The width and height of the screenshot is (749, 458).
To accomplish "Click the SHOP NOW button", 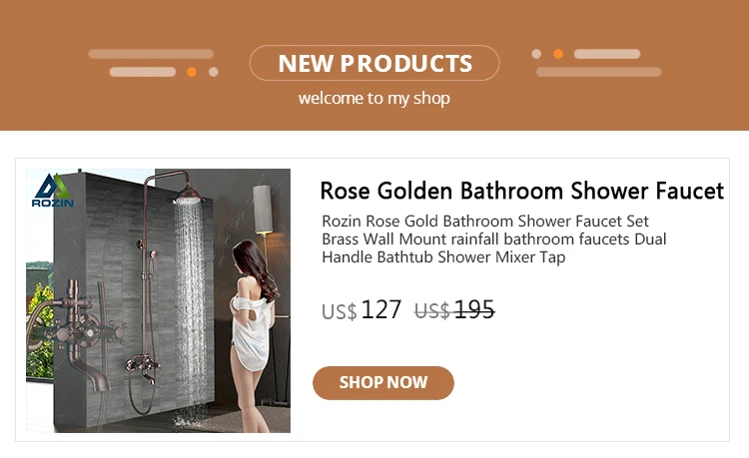I will click(x=383, y=382).
